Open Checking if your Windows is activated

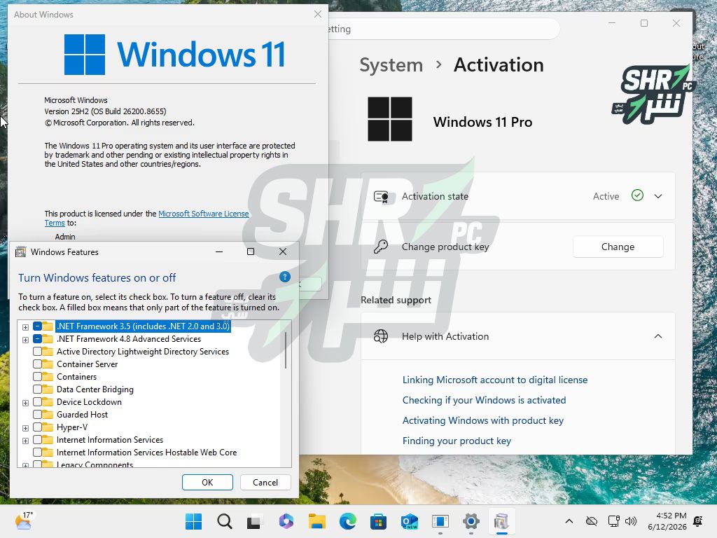coord(484,400)
